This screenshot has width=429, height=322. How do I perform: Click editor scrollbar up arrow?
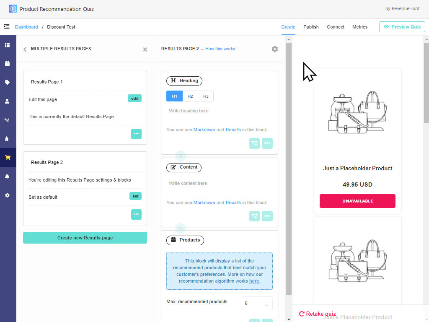point(289,39)
